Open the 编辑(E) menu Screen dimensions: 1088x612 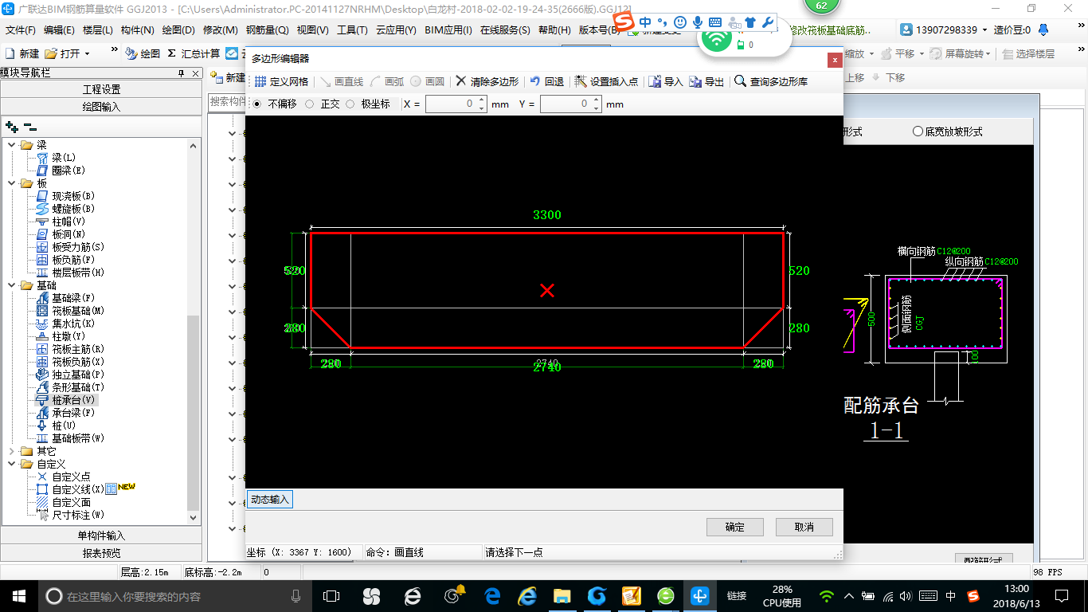pos(60,30)
